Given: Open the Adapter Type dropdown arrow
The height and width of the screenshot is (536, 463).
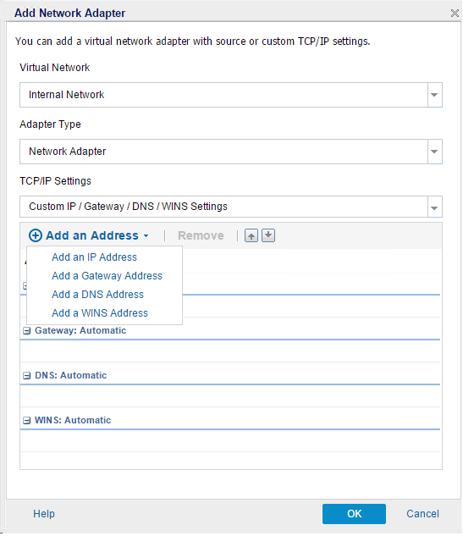Looking at the screenshot, I should 434,152.
